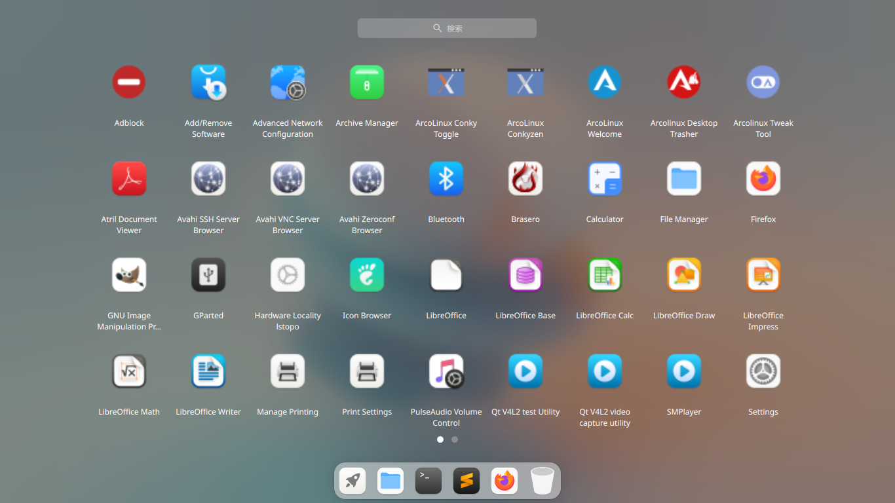Launch Arcolinux Desktop Trasher
The height and width of the screenshot is (503, 895).
coord(684,82)
